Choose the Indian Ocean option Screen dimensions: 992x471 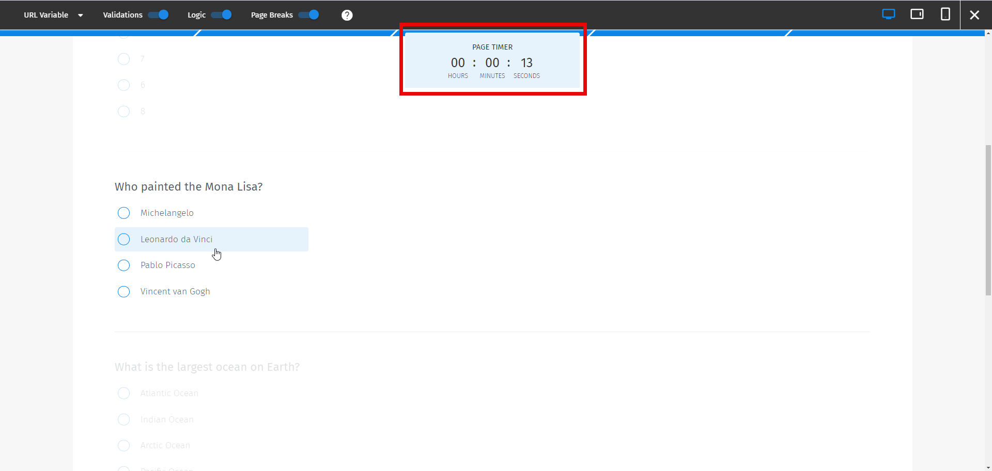(123, 419)
